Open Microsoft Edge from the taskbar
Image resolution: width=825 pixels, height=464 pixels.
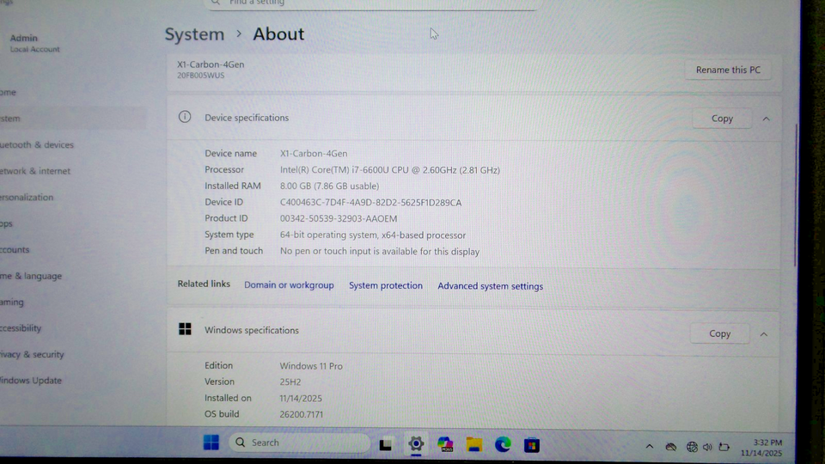[x=503, y=444]
